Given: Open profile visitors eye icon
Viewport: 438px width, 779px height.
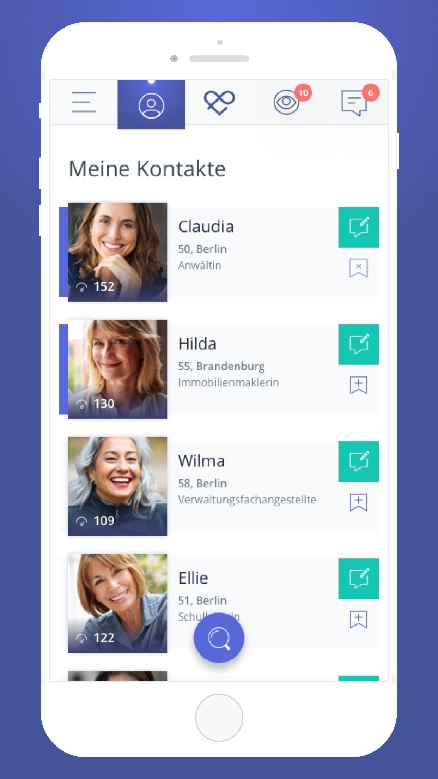Looking at the screenshot, I should [x=286, y=102].
